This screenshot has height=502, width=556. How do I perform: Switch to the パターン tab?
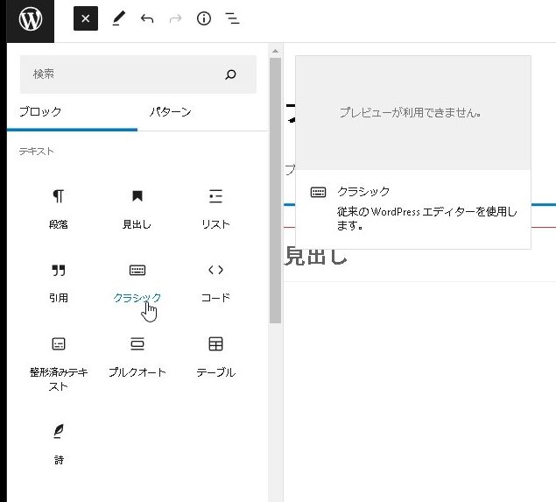coord(170,112)
